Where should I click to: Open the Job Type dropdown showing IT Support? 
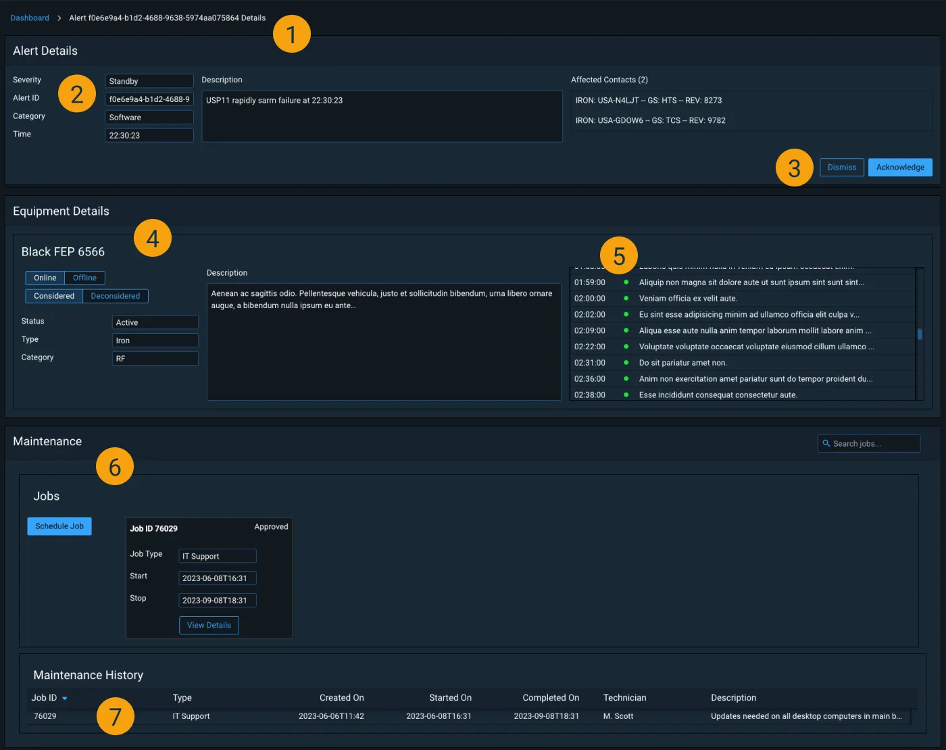(x=217, y=555)
